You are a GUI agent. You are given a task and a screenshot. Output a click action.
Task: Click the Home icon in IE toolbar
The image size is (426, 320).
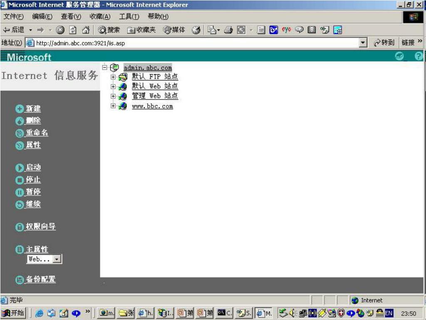pyautogui.click(x=86, y=30)
